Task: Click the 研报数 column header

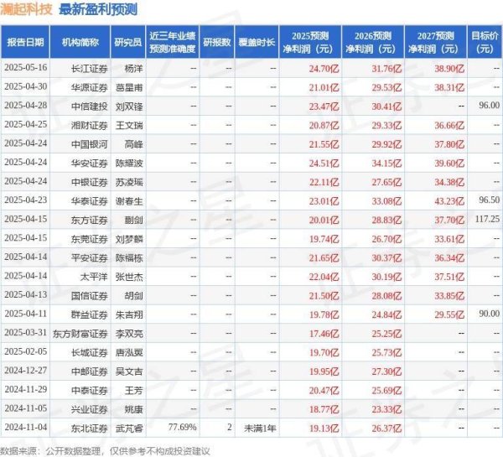Action: pyautogui.click(x=217, y=43)
